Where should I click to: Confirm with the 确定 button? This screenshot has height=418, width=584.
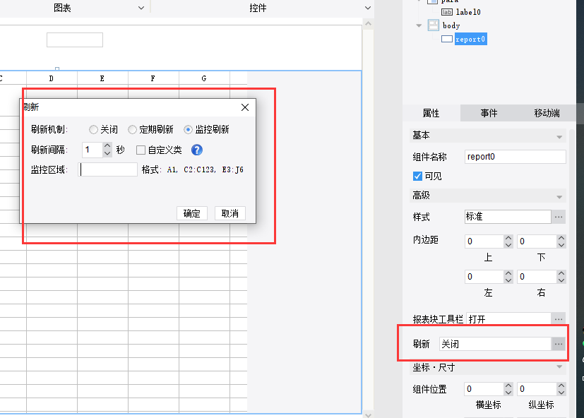pos(192,213)
